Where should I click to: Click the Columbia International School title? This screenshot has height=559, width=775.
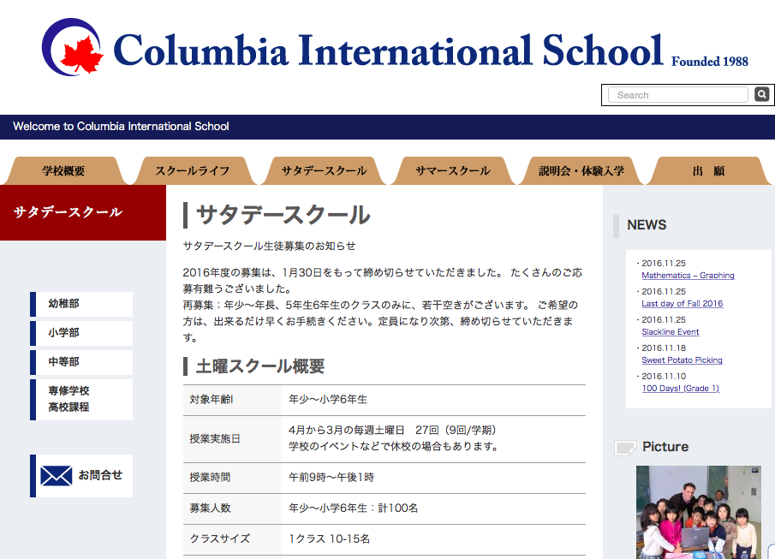(x=388, y=51)
